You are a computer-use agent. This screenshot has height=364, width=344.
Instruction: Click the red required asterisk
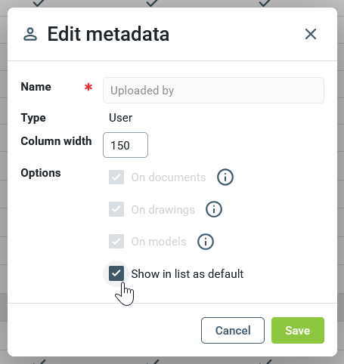(88, 87)
